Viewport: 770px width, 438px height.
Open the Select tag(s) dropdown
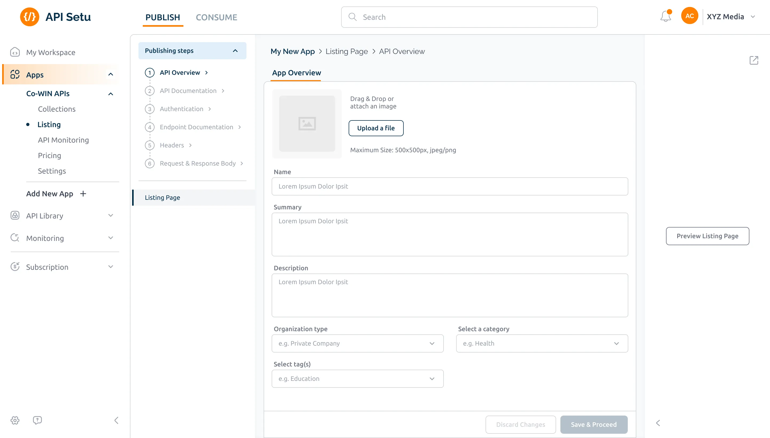coord(357,378)
